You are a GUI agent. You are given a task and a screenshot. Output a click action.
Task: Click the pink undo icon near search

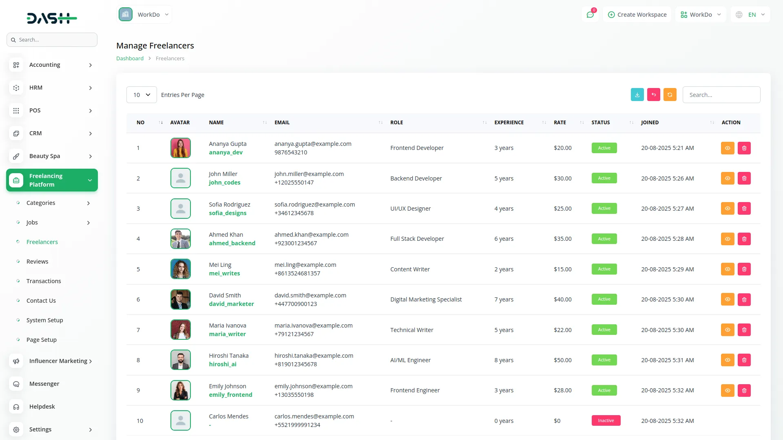(653, 95)
